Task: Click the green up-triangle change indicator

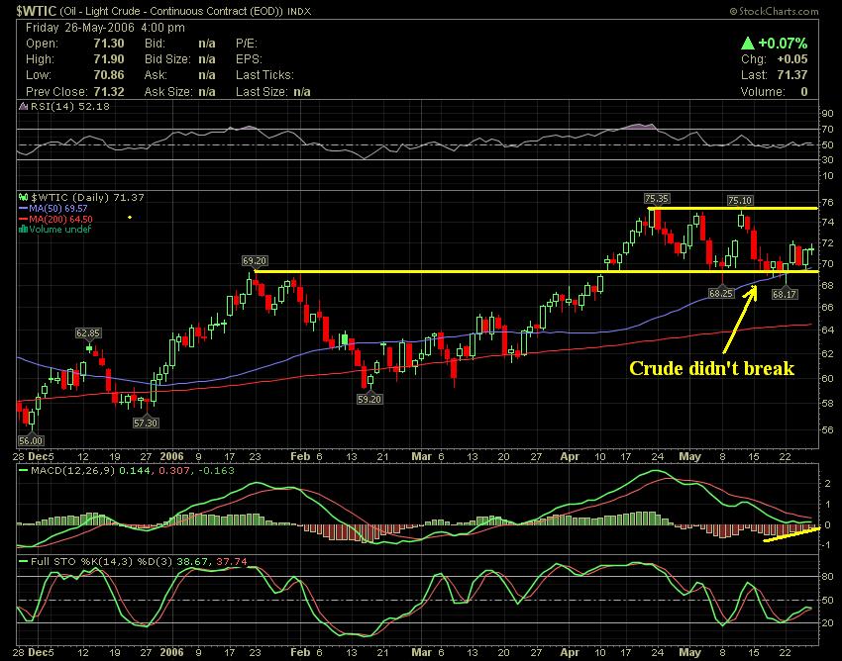Action: point(748,43)
